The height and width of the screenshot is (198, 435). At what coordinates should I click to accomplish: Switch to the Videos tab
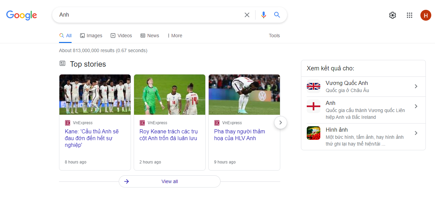(121, 36)
